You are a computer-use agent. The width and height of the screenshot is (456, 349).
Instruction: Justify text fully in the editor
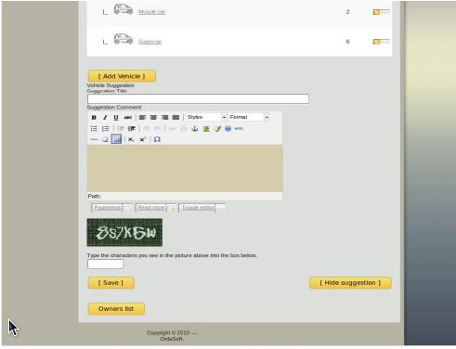pyautogui.click(x=176, y=118)
